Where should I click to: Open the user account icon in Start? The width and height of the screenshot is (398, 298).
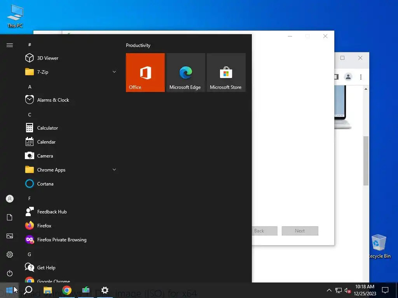(x=10, y=199)
